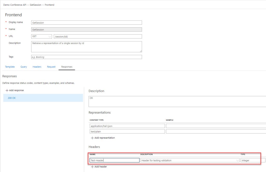Switch to the Query tab
The image size is (266, 172).
pos(23,67)
